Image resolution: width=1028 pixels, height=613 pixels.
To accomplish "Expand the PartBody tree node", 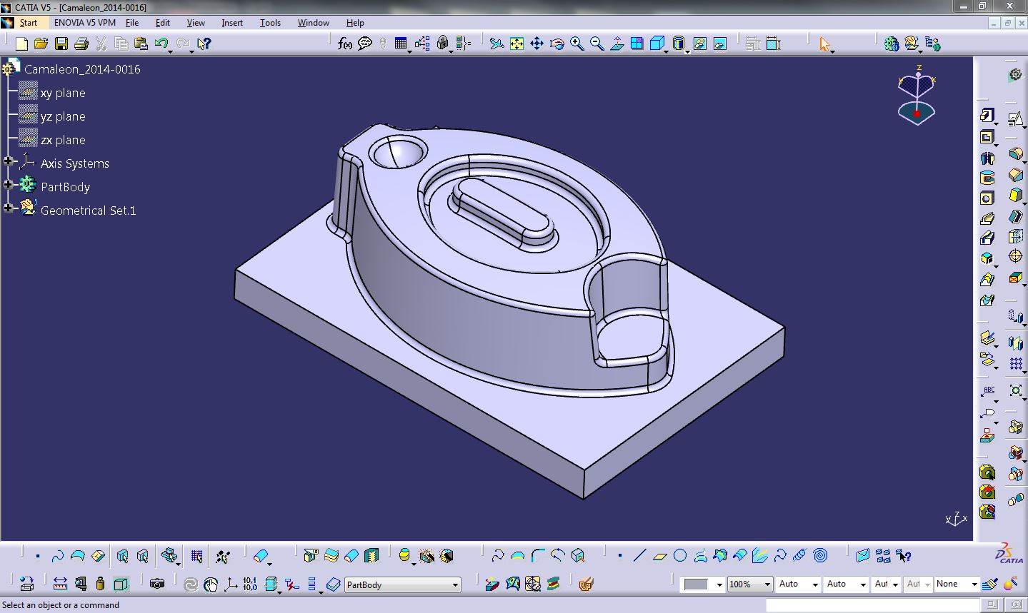I will point(9,186).
